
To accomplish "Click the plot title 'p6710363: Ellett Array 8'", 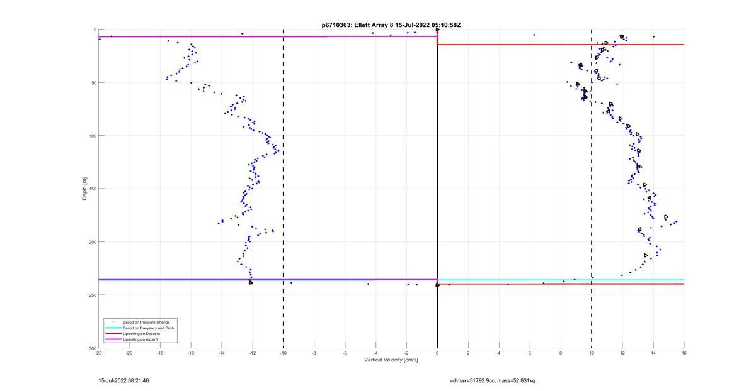I will 357,25.
